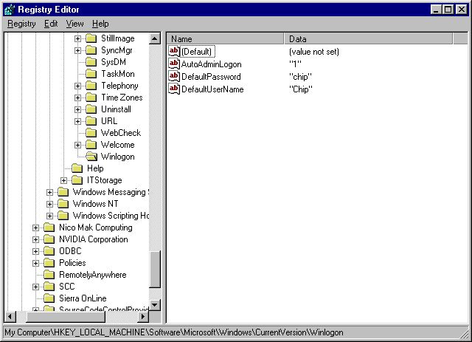The image size is (472, 342).
Task: Click the SyncMgr folder icon
Action: 91,50
